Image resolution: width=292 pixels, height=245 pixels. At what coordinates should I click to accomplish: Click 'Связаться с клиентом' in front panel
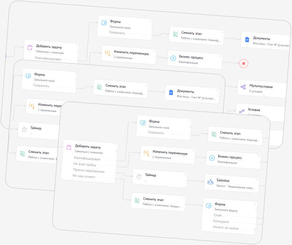[89, 152]
